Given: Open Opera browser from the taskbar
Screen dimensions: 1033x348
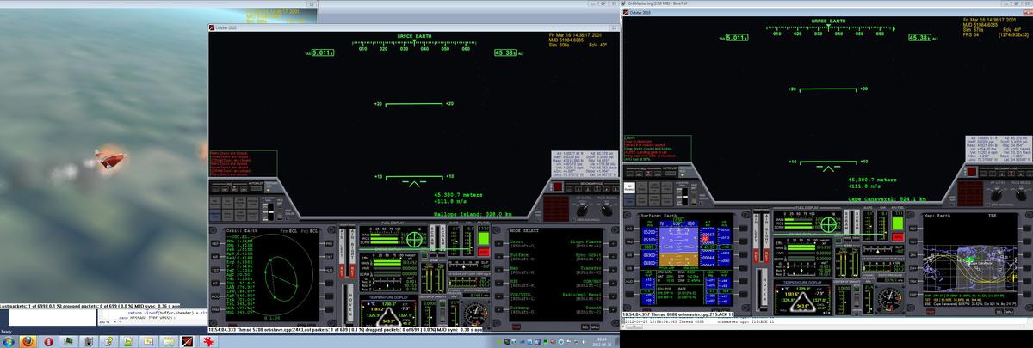Looking at the screenshot, I should pyautogui.click(x=49, y=343).
